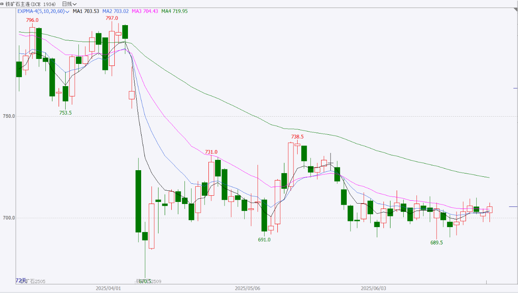Click the 700.0 axis level label
Image resolution: width=518 pixels, height=293 pixels.
coord(9,218)
